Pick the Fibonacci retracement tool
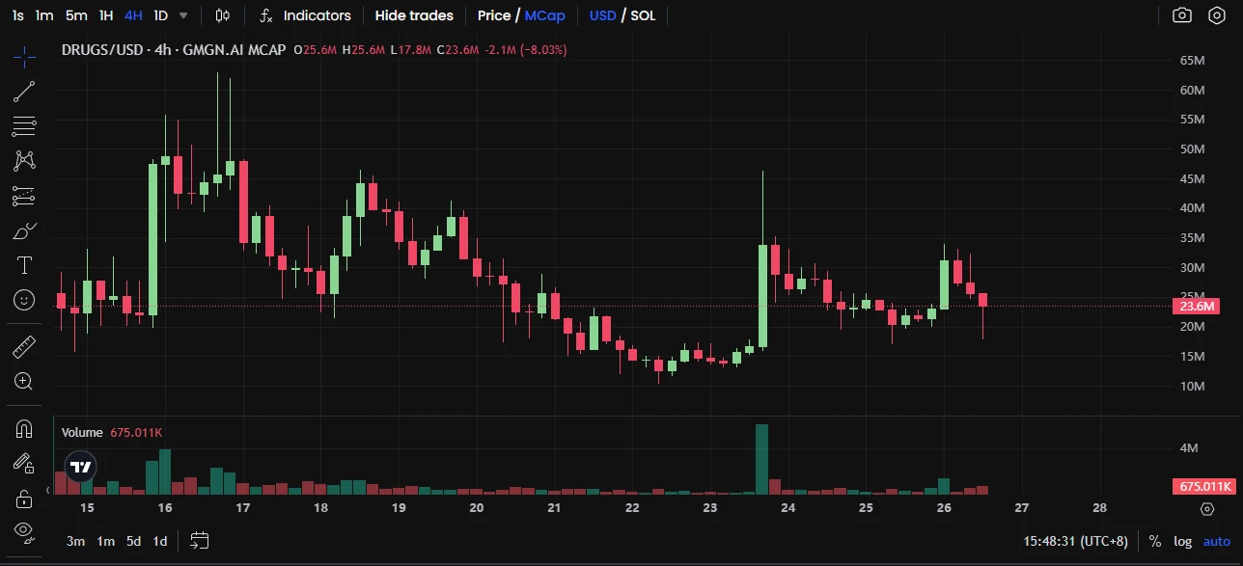This screenshot has width=1243, height=566. (24, 125)
